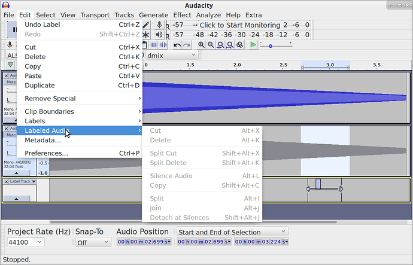The image size is (413, 265).
Task: Click the greyed Redo toolbar arrow
Action: pyautogui.click(x=187, y=45)
